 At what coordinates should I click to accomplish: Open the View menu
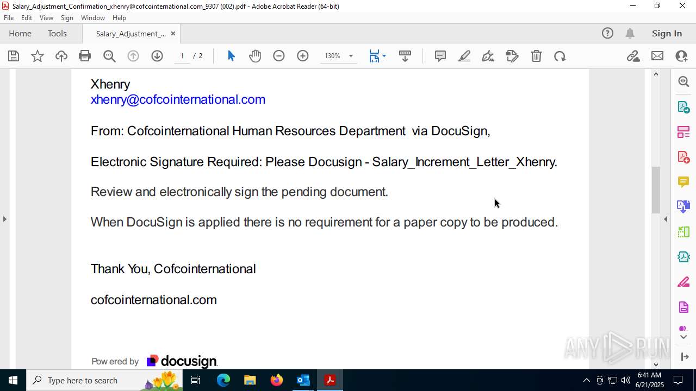47,18
